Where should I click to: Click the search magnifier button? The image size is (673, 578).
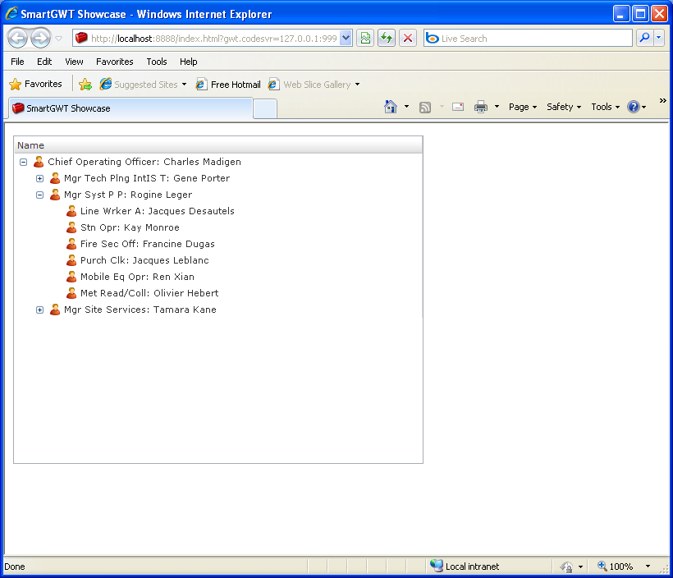[x=644, y=39]
